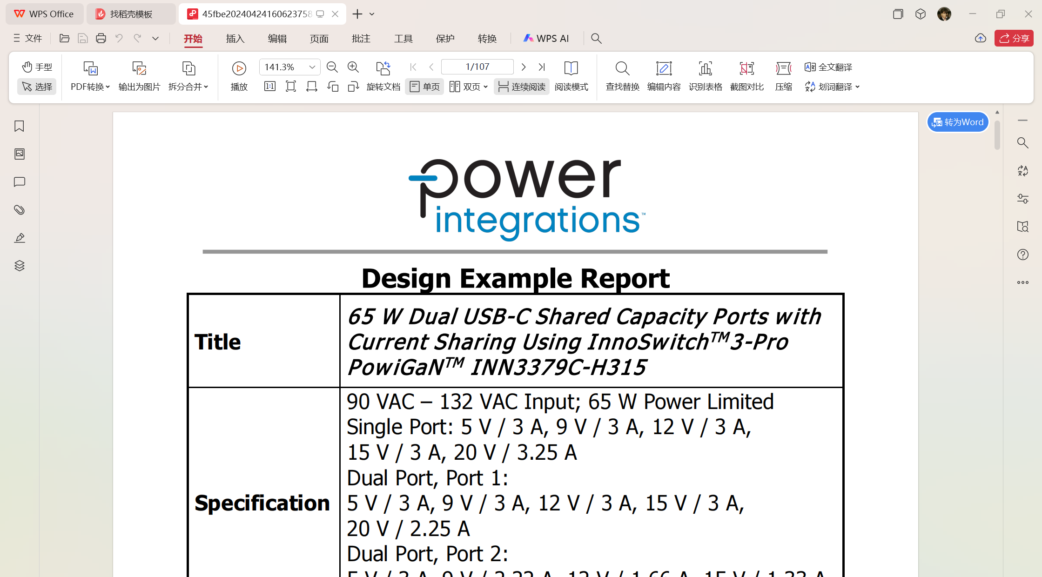The width and height of the screenshot is (1042, 577).
Task: Open 编辑内容 tool
Action: click(664, 76)
